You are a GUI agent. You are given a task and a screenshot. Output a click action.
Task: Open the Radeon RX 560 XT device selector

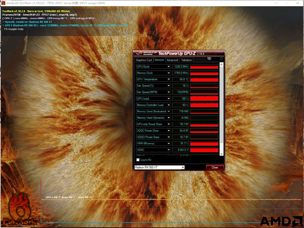[x=159, y=167]
